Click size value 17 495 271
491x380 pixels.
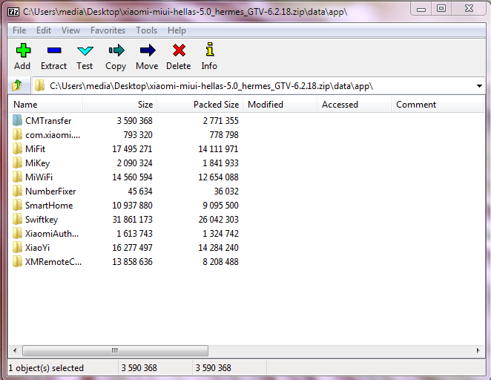click(x=132, y=148)
